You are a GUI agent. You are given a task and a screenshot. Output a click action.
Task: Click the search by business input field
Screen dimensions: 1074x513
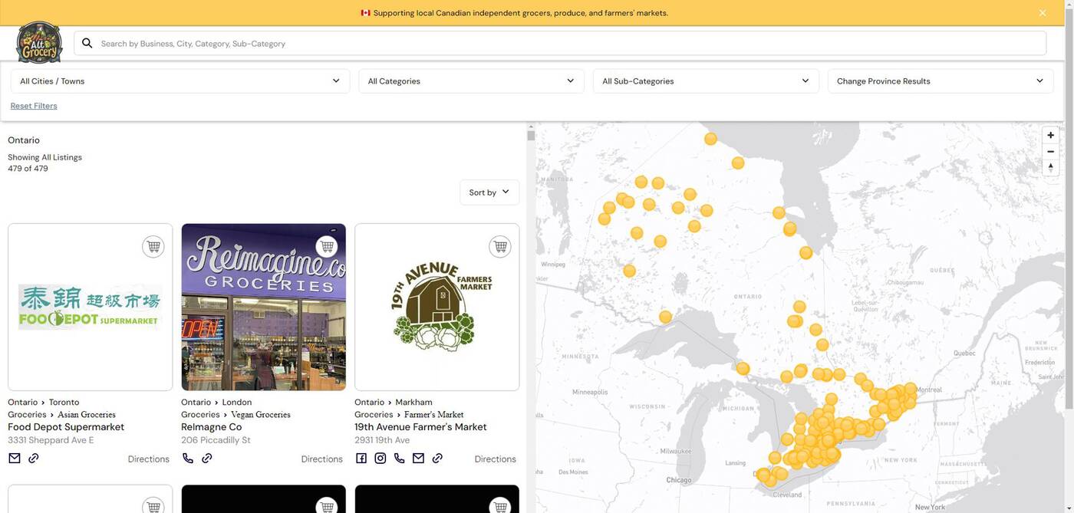pos(560,43)
